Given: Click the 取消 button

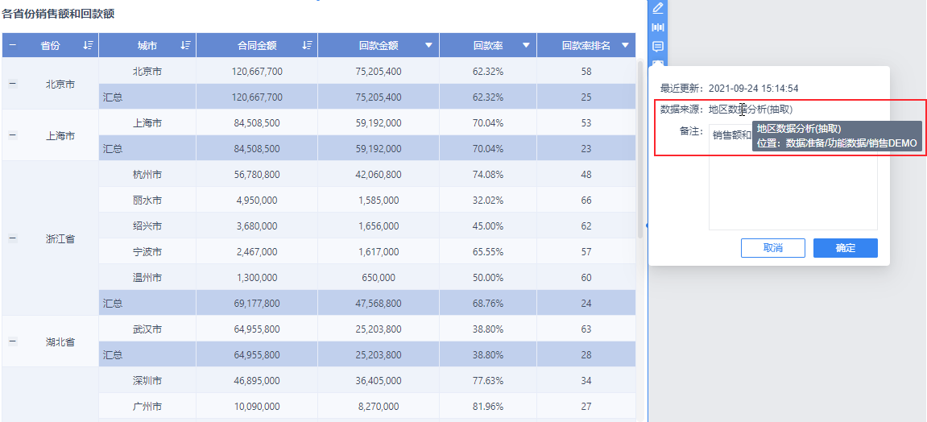Looking at the screenshot, I should coord(772,248).
